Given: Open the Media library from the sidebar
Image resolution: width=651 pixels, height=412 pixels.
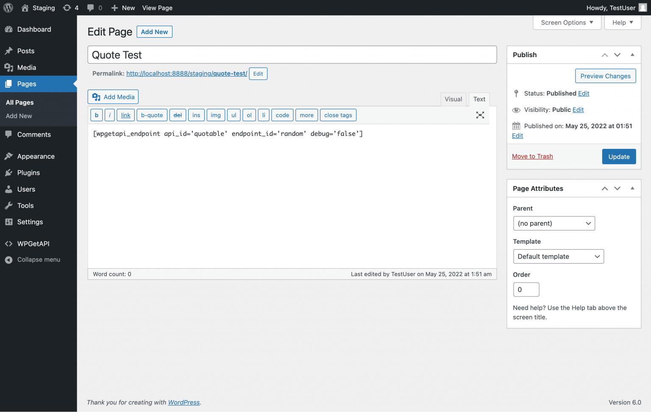Looking at the screenshot, I should (x=25, y=67).
